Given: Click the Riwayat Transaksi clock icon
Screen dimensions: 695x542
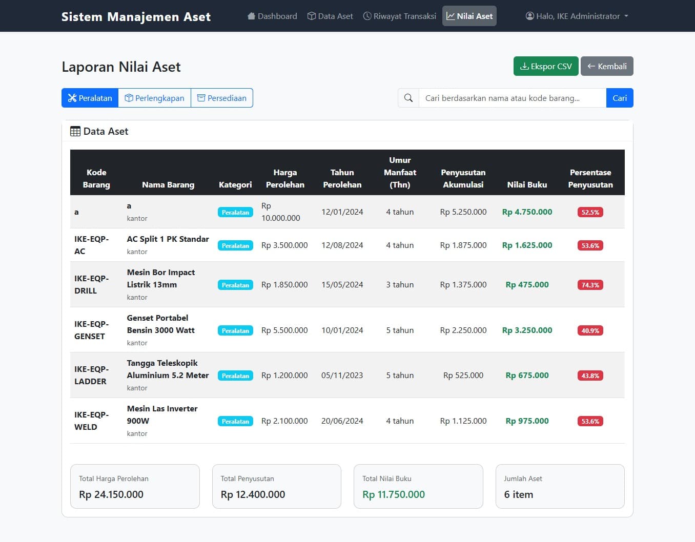Looking at the screenshot, I should coord(367,16).
